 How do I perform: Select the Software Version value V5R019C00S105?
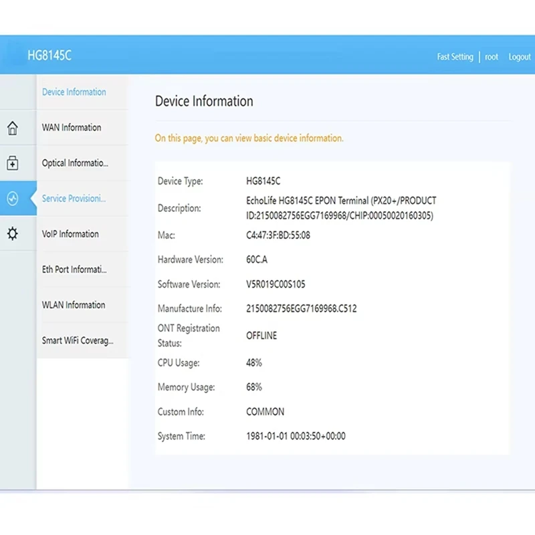tap(276, 284)
